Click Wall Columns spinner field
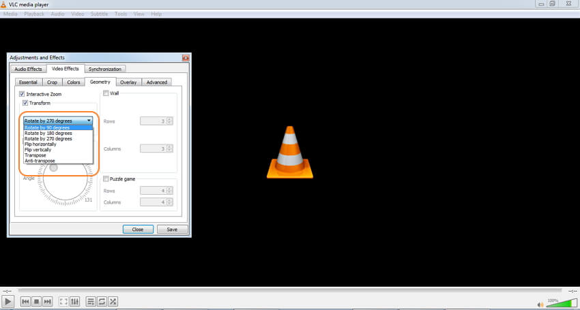The image size is (580, 310). point(156,149)
